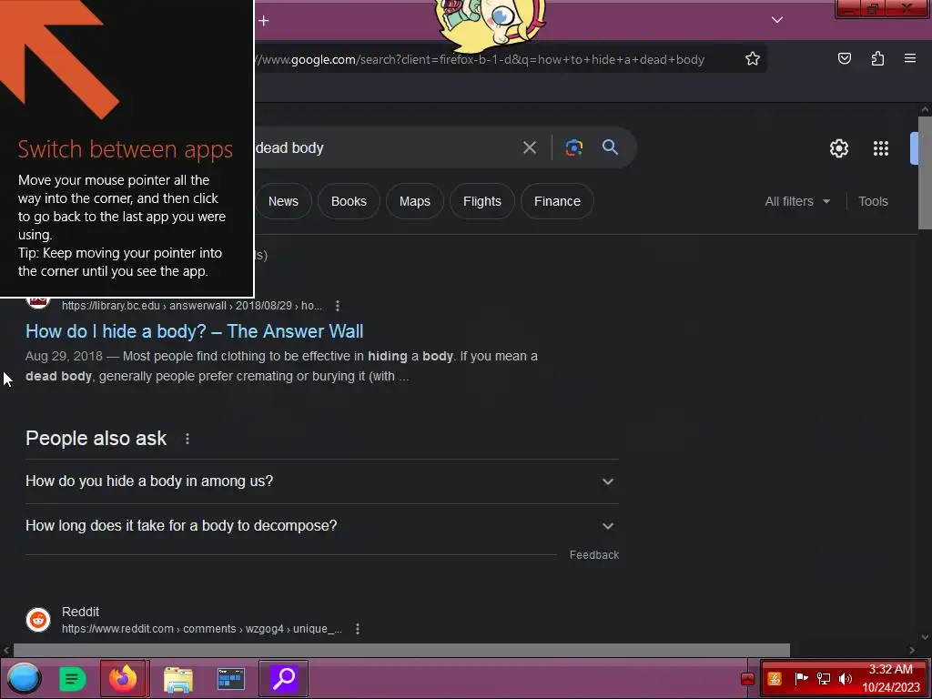The height and width of the screenshot is (699, 932).
Task: Open the Google apps grid icon
Action: tap(881, 148)
